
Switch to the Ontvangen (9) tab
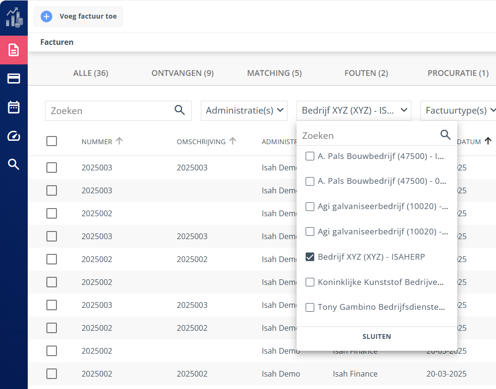[182, 73]
